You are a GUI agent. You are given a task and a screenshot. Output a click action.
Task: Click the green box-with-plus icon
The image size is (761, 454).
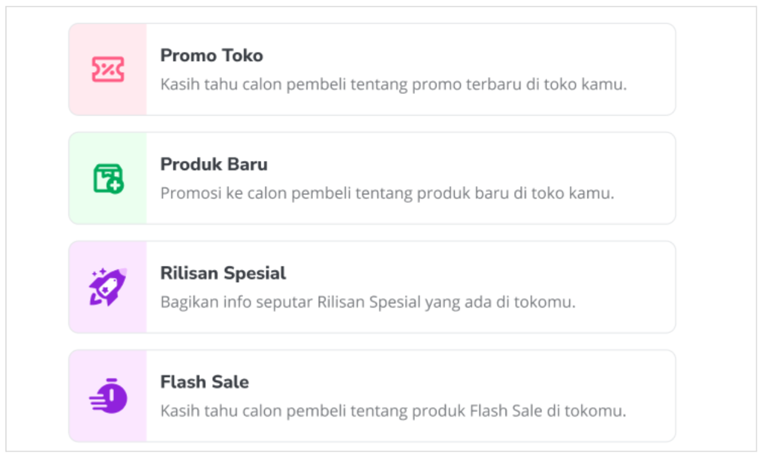(x=109, y=179)
